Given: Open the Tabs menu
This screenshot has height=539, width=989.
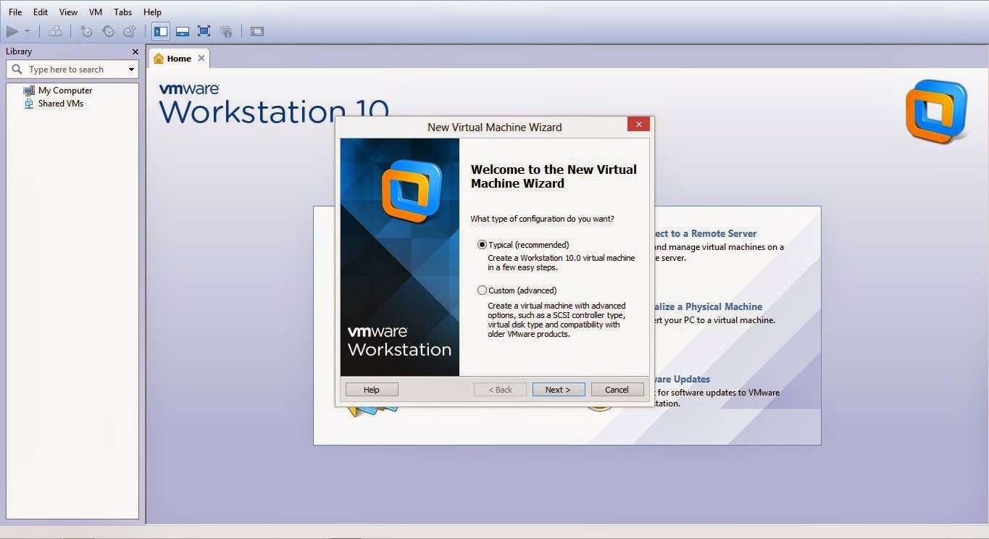Looking at the screenshot, I should click(x=123, y=12).
